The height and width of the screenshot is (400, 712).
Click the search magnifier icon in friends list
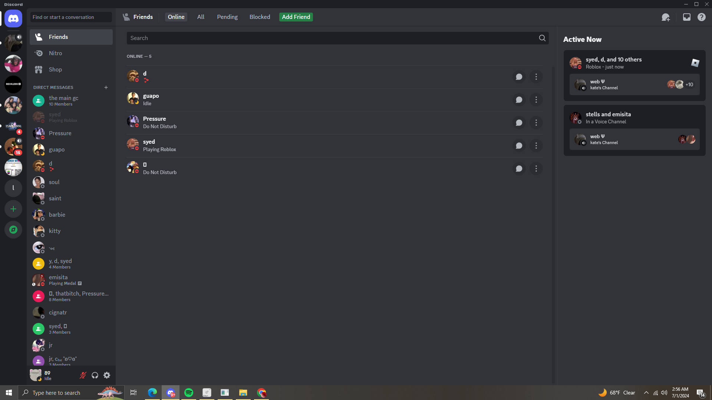(x=542, y=38)
